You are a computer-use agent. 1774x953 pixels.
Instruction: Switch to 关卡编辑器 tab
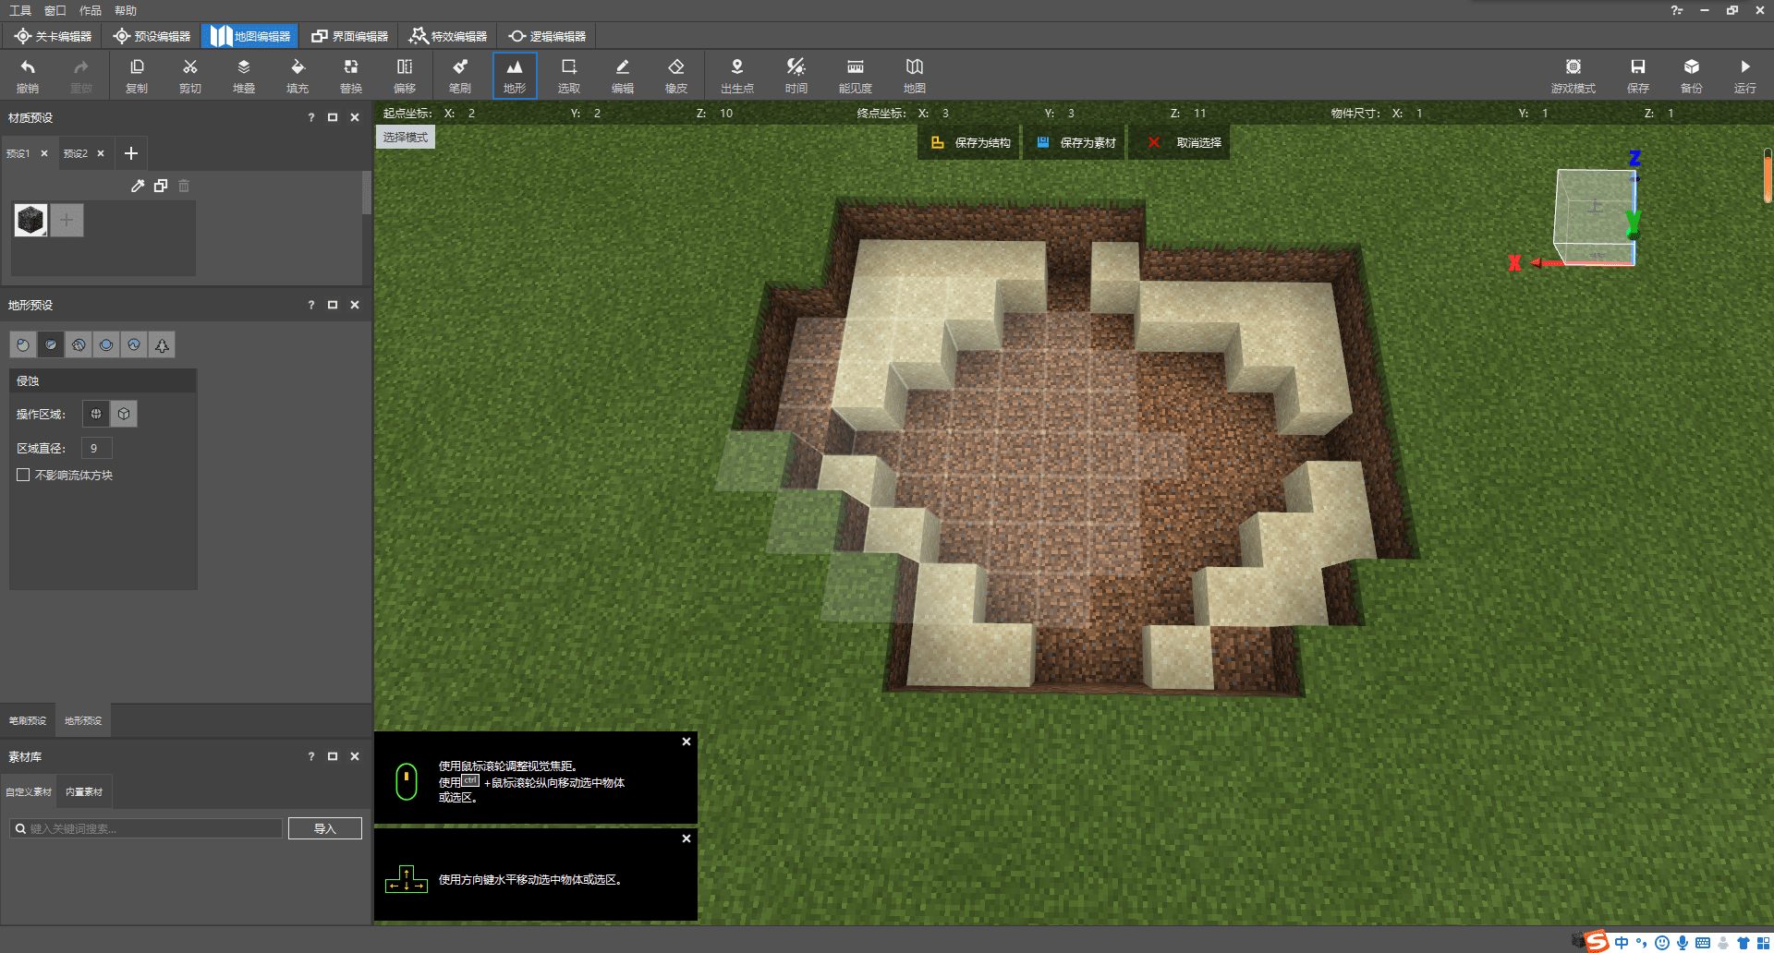coord(54,36)
